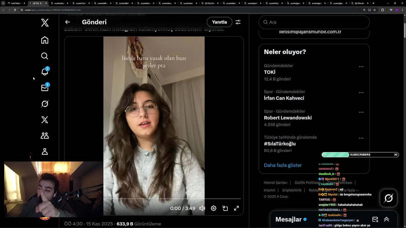Open the TOKİ trending topic

[x=270, y=72]
